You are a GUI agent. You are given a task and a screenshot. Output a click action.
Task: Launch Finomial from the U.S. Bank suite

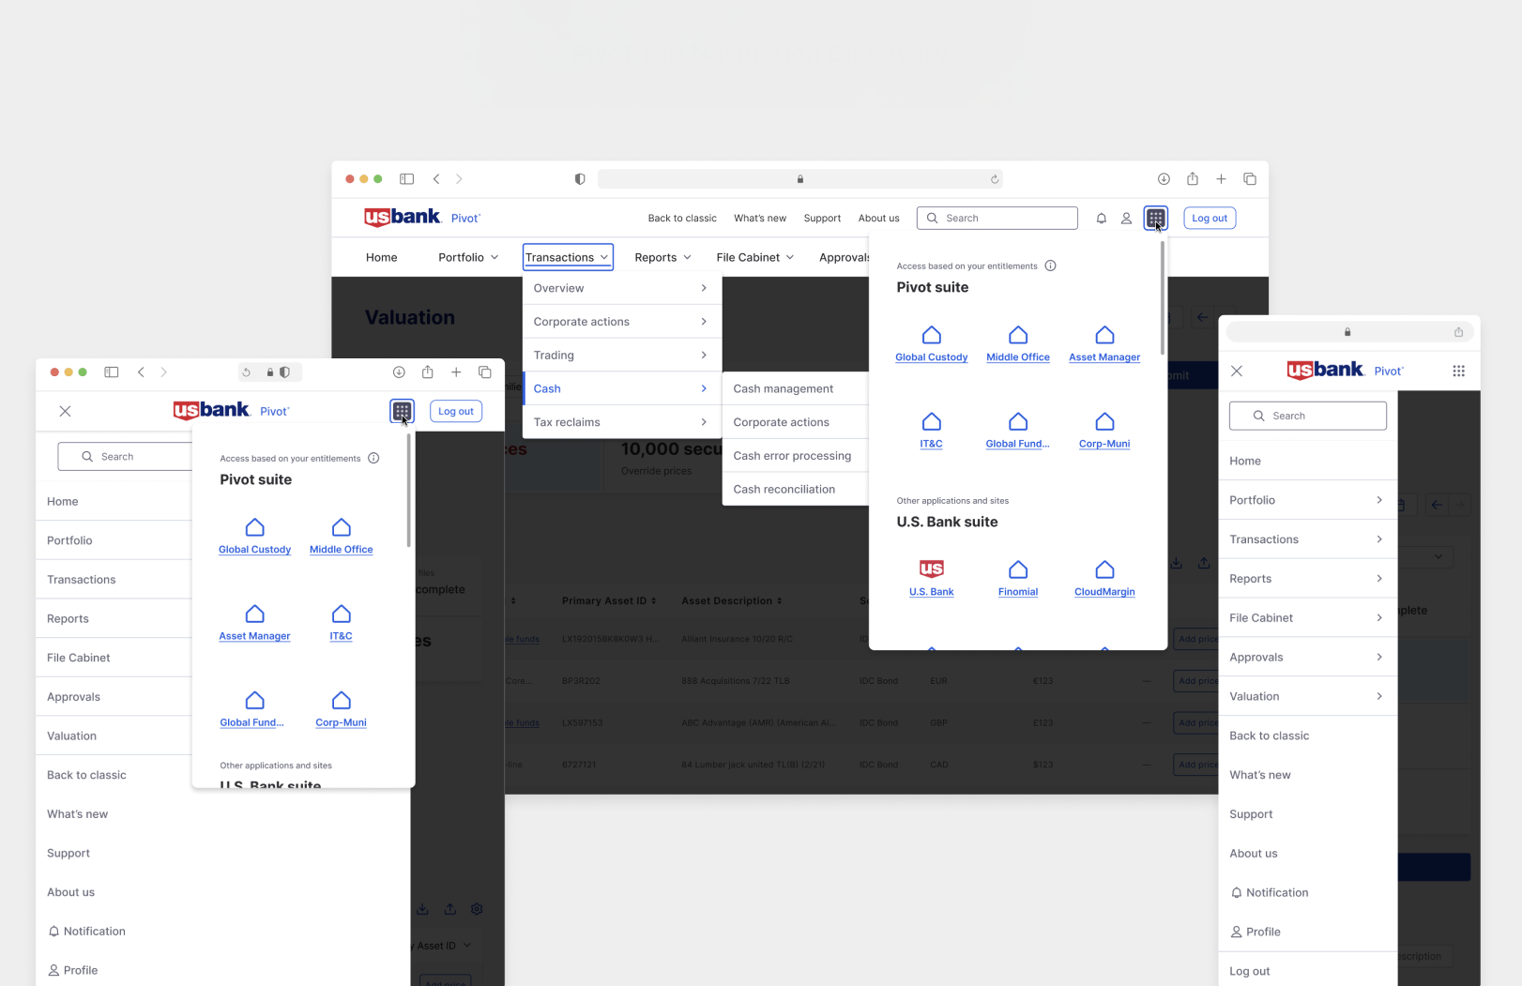[1018, 579]
